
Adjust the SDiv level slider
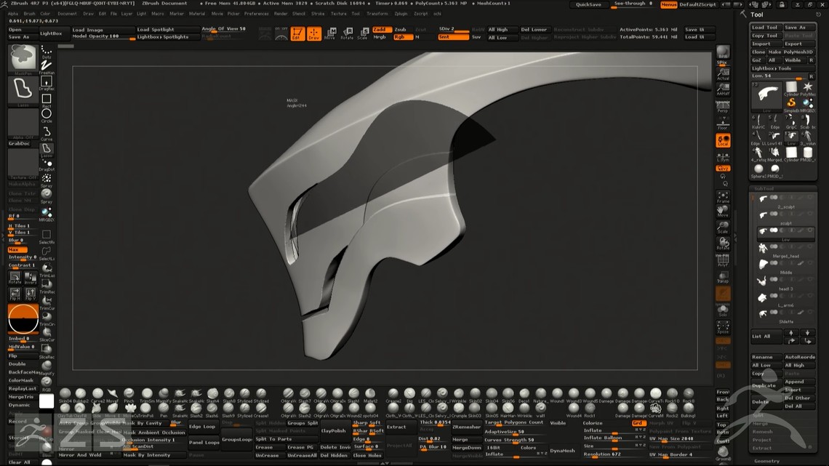tap(453, 30)
